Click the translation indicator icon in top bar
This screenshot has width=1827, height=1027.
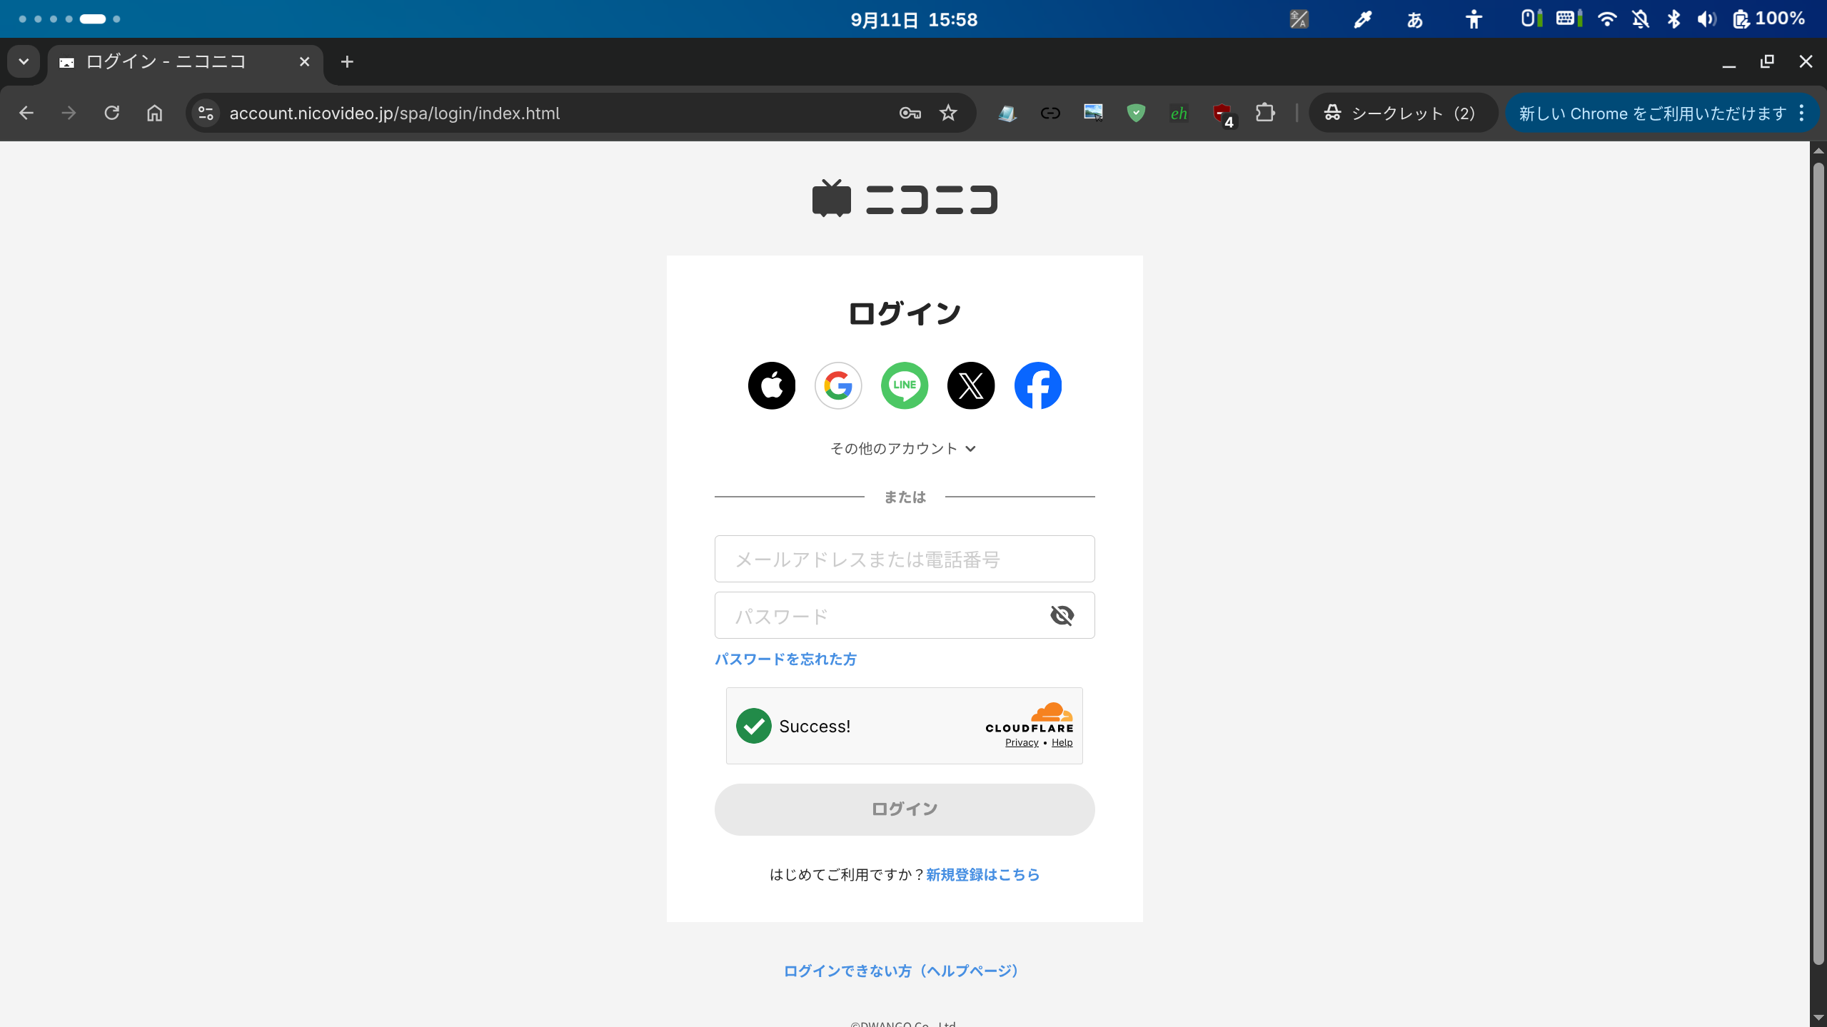point(1299,19)
